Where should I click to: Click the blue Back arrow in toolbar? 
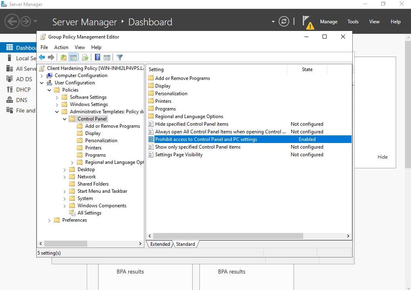pyautogui.click(x=42, y=57)
